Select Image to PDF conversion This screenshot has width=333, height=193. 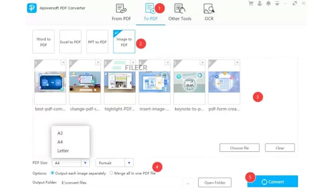coord(124,41)
